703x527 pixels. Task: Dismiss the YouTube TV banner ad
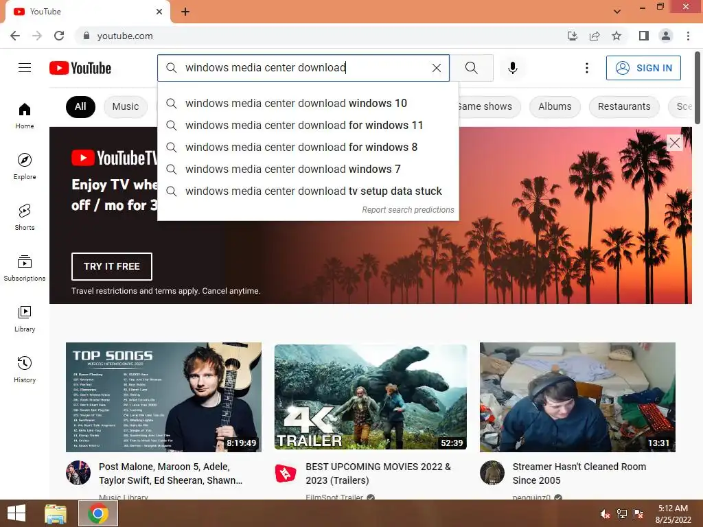point(674,143)
